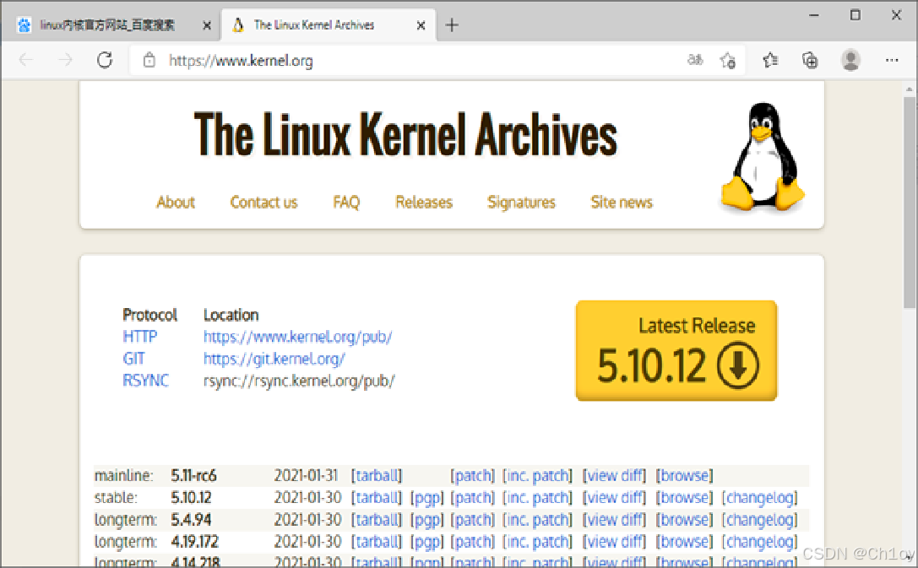This screenshot has width=918, height=568.
Task: View the longterm 4.19.172 changelog
Action: 760,542
